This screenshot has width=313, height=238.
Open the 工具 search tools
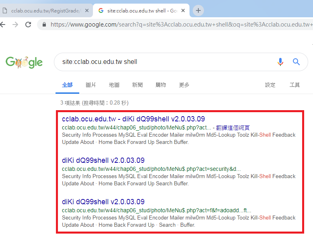coord(294,85)
